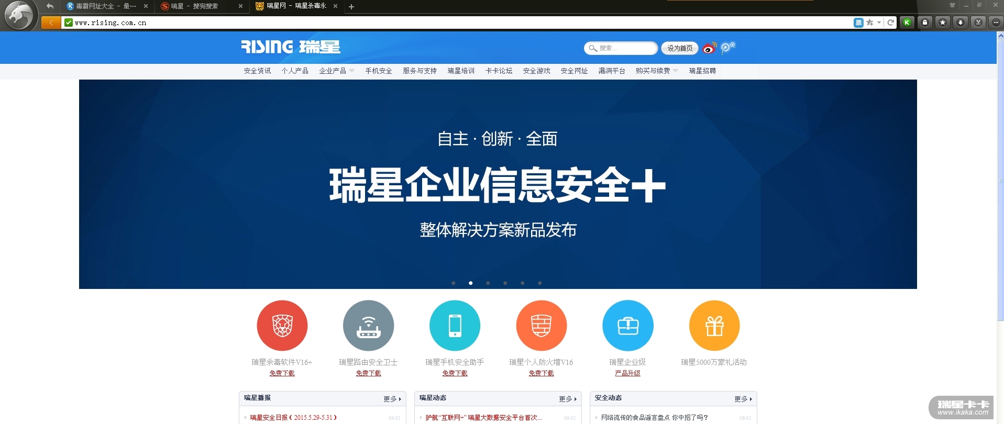Open the 卡卡论坛 menu item

(499, 71)
